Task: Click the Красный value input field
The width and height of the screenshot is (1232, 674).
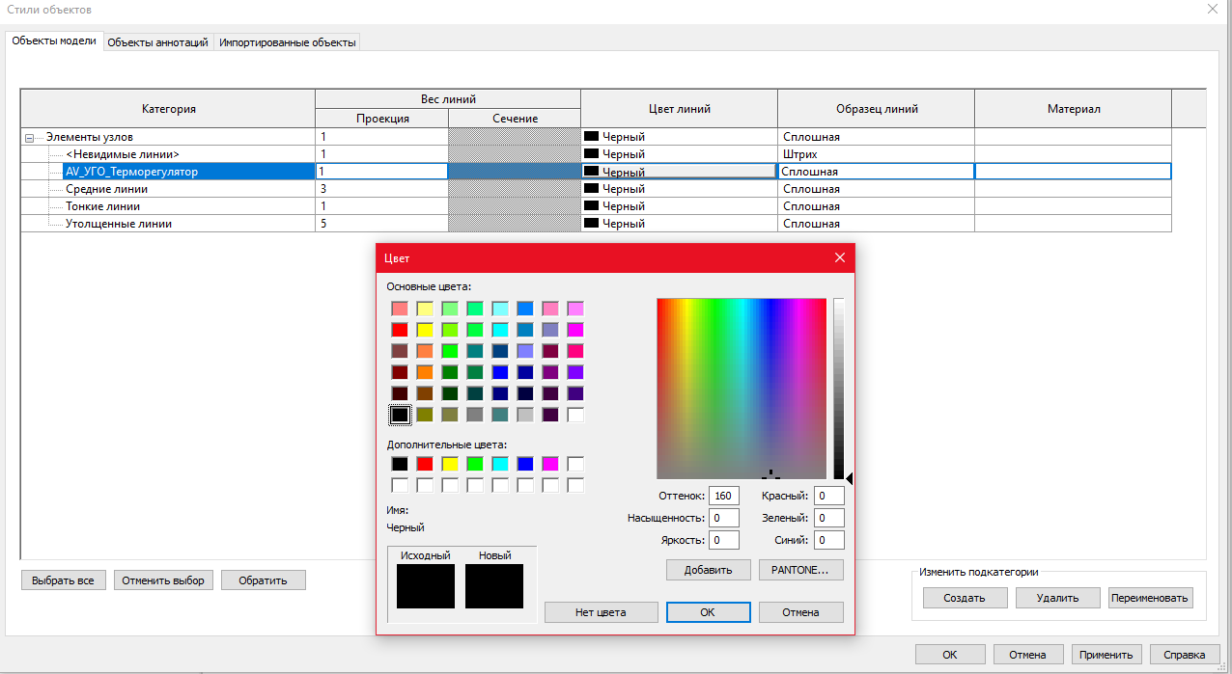Action: [828, 496]
